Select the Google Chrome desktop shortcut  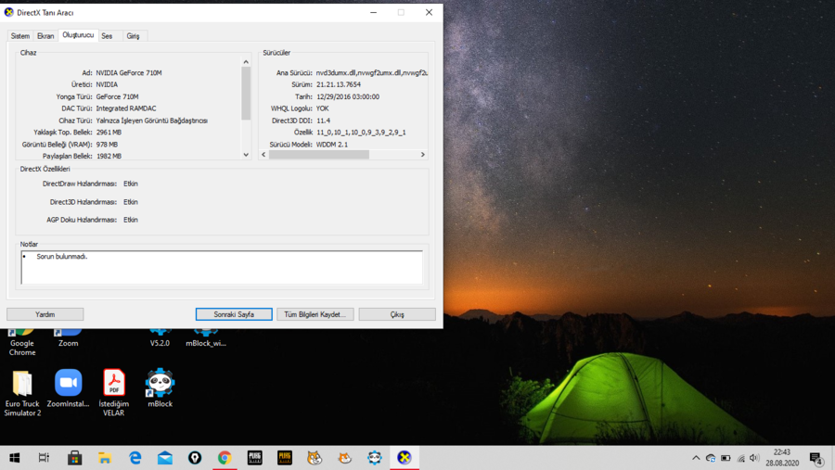pyautogui.click(x=22, y=343)
